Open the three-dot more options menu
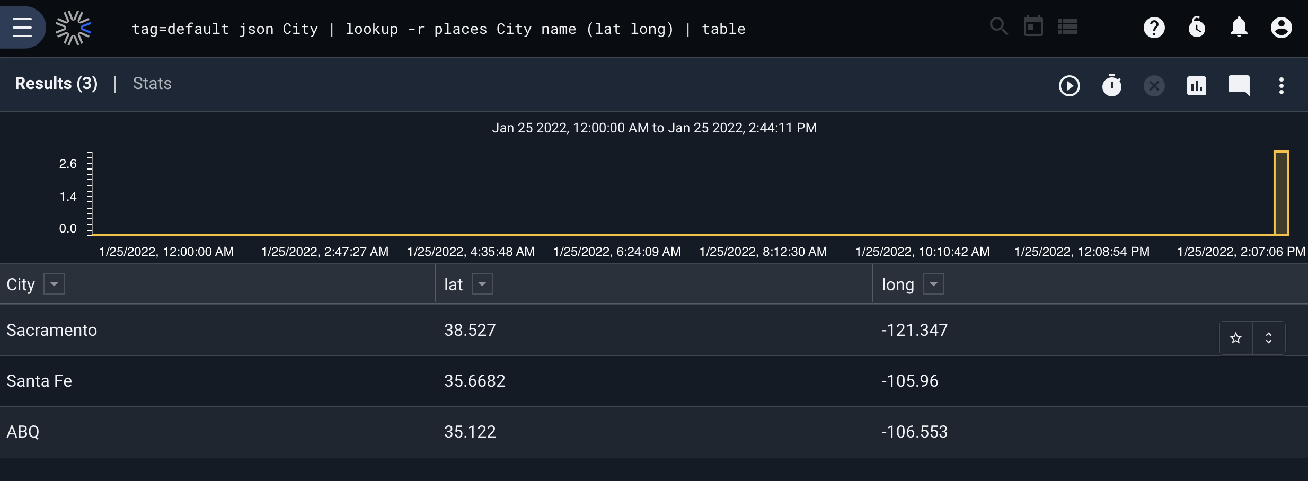This screenshot has height=481, width=1308. (1282, 86)
